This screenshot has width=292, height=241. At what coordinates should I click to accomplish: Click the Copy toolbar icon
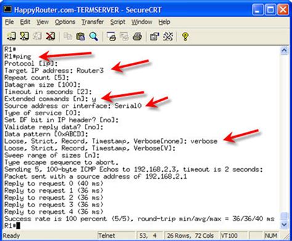point(68,36)
